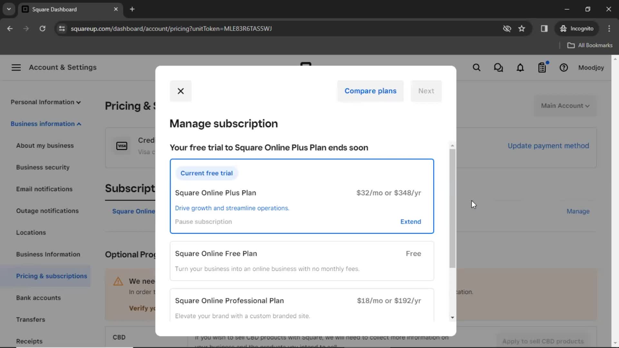Screen dimensions: 619x348
Task: Bookmark this page with star icon
Action: click(x=522, y=29)
